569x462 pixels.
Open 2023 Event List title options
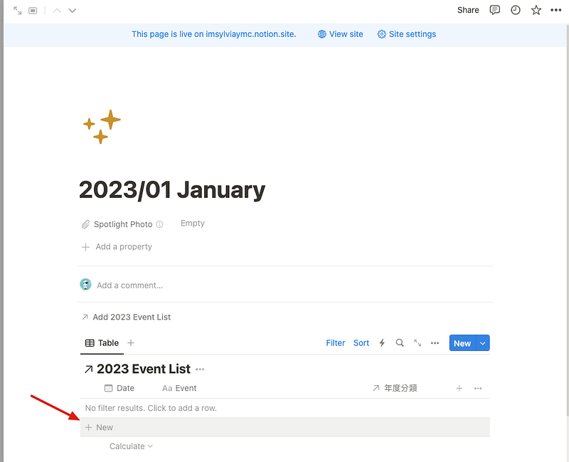200,369
